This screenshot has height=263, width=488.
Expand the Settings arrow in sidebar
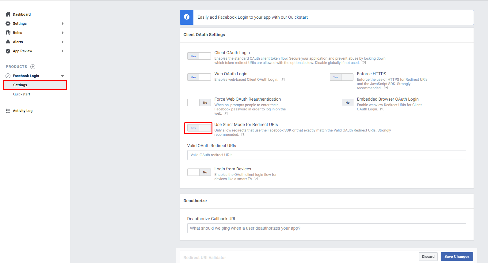tap(63, 24)
